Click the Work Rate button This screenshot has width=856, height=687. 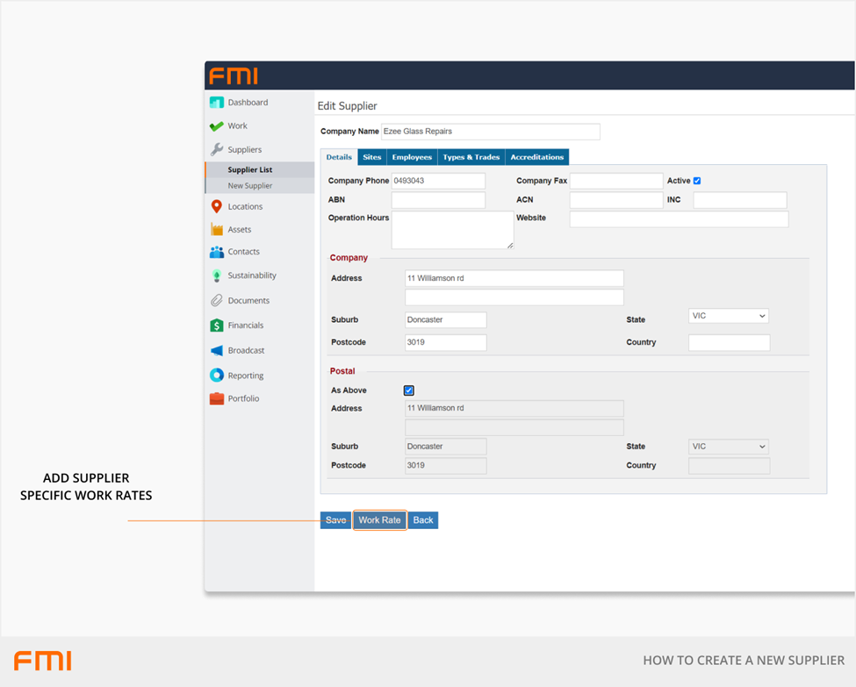point(379,520)
